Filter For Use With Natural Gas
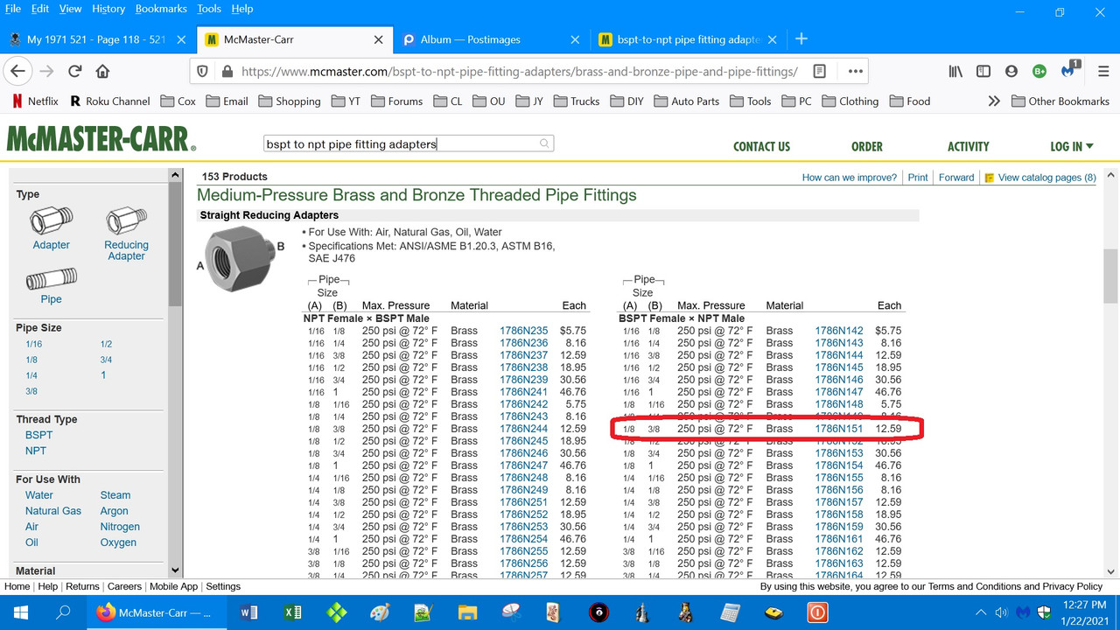Viewport: 1120px width, 630px height. click(53, 511)
